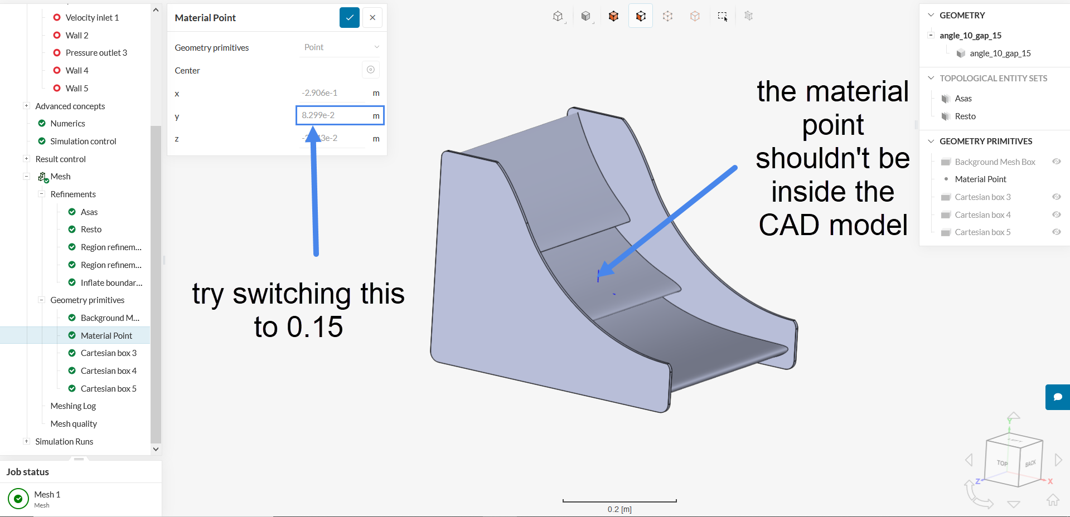Toggle visibility of Background Mesh Box
Viewport: 1070px width, 517px height.
click(x=1056, y=162)
